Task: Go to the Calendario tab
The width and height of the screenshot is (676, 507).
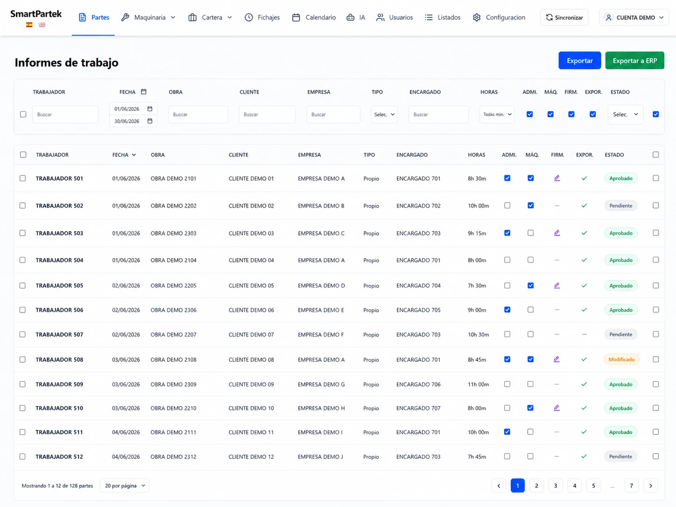Action: tap(314, 17)
